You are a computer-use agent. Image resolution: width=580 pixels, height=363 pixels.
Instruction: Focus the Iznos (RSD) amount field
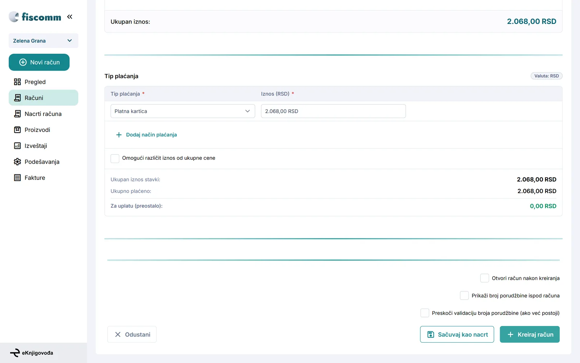(x=333, y=111)
